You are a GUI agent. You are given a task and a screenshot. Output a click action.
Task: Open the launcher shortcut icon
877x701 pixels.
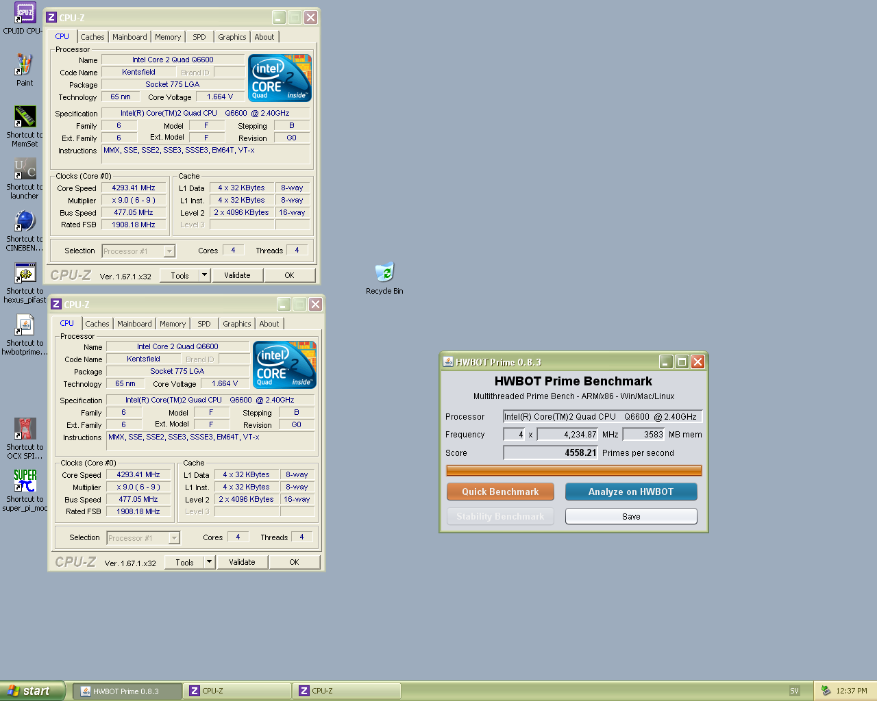click(x=25, y=168)
